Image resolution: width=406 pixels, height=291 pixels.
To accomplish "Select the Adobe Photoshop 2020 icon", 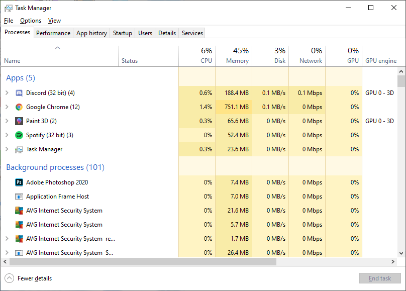I will click(x=19, y=182).
